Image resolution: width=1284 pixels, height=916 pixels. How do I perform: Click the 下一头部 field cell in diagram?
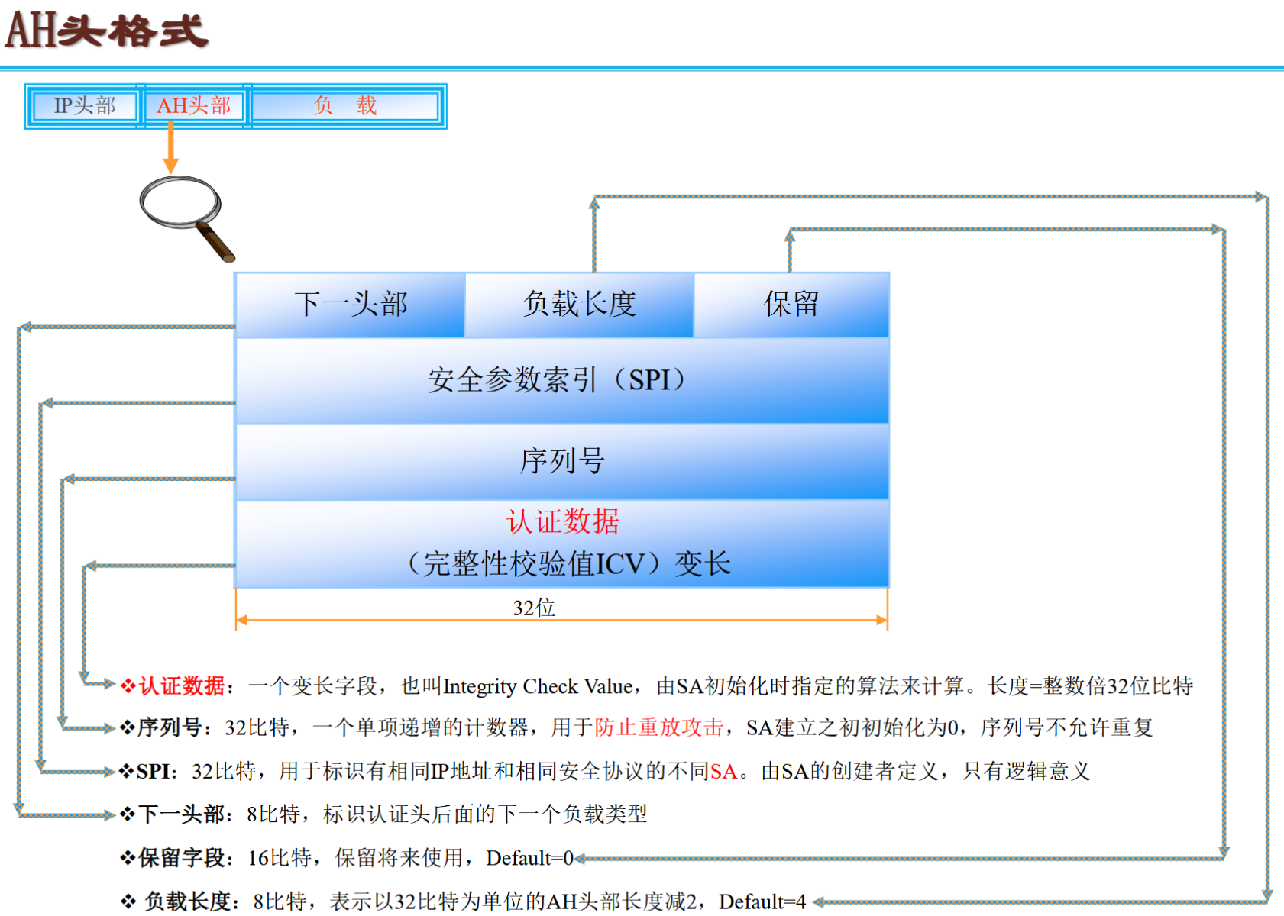tap(351, 305)
